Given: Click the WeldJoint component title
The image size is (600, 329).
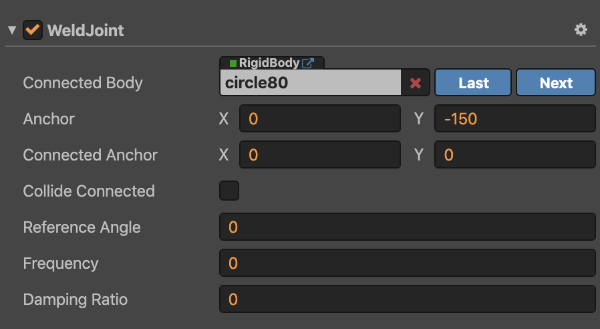Looking at the screenshot, I should (85, 31).
